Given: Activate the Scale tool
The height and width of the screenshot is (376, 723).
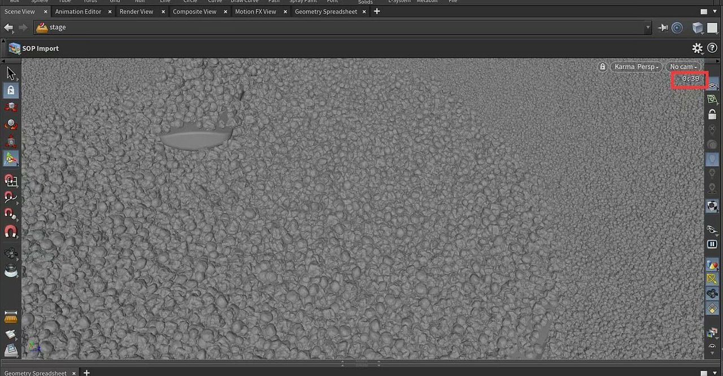Looking at the screenshot, I should tap(11, 142).
